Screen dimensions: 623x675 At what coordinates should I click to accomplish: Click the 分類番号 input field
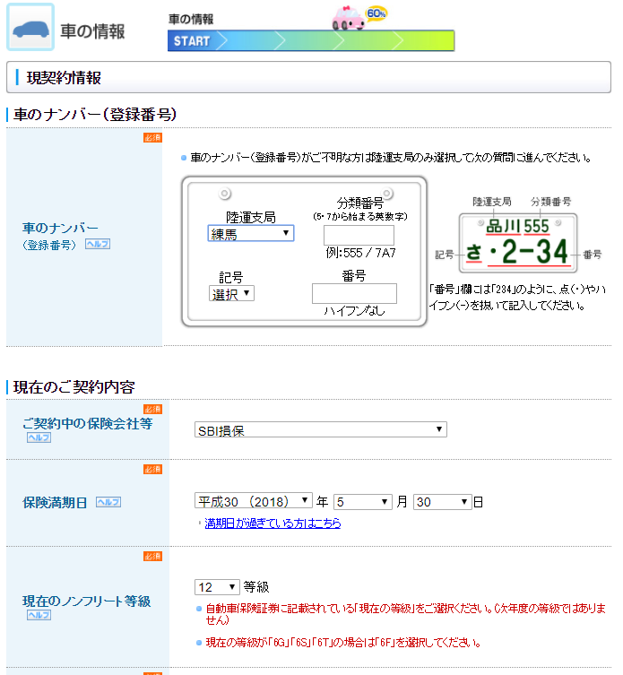pos(359,235)
